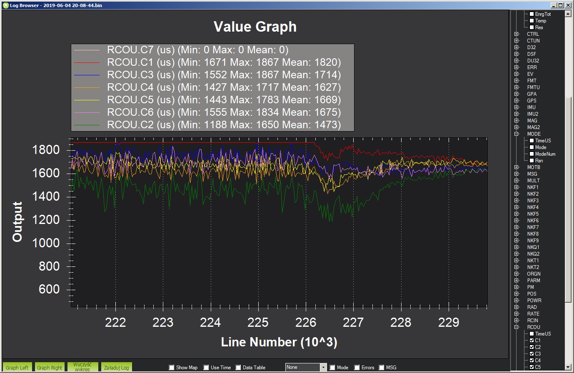This screenshot has width=574, height=373.
Task: Check RCOU TimeUS field
Action: (x=532, y=333)
